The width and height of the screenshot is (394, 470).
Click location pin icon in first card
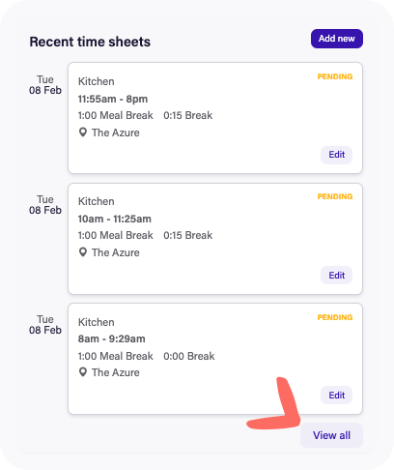pyautogui.click(x=83, y=132)
